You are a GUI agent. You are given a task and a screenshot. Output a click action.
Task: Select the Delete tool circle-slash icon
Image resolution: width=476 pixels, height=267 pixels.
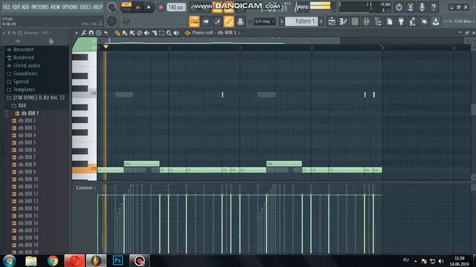[139, 33]
